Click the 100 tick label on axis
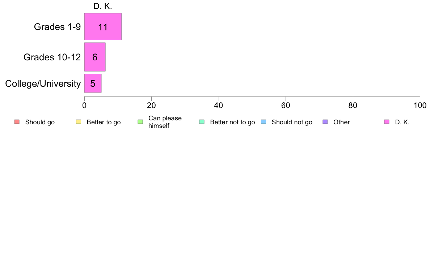 click(420, 106)
